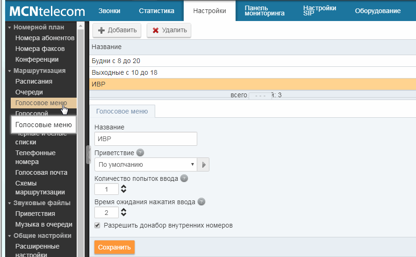This screenshot has height=257, width=416.
Task: Open Очереди in the sidebar
Action: pyautogui.click(x=29, y=92)
